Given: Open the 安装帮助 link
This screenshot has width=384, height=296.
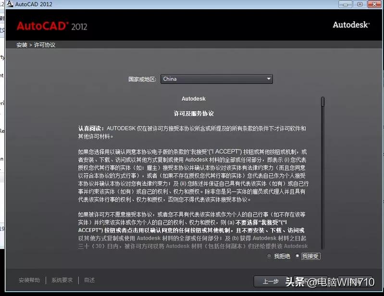Looking at the screenshot, I should [x=29, y=280].
